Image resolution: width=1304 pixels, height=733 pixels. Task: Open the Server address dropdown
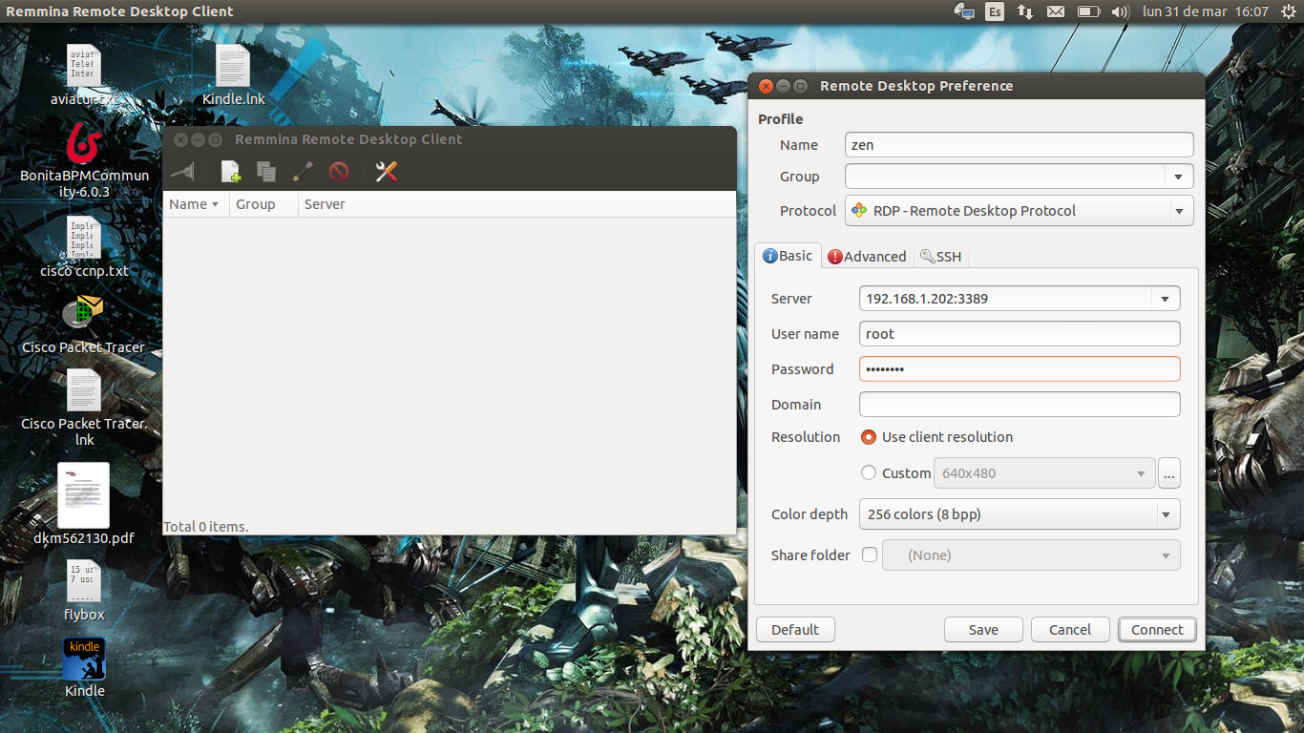point(1165,298)
